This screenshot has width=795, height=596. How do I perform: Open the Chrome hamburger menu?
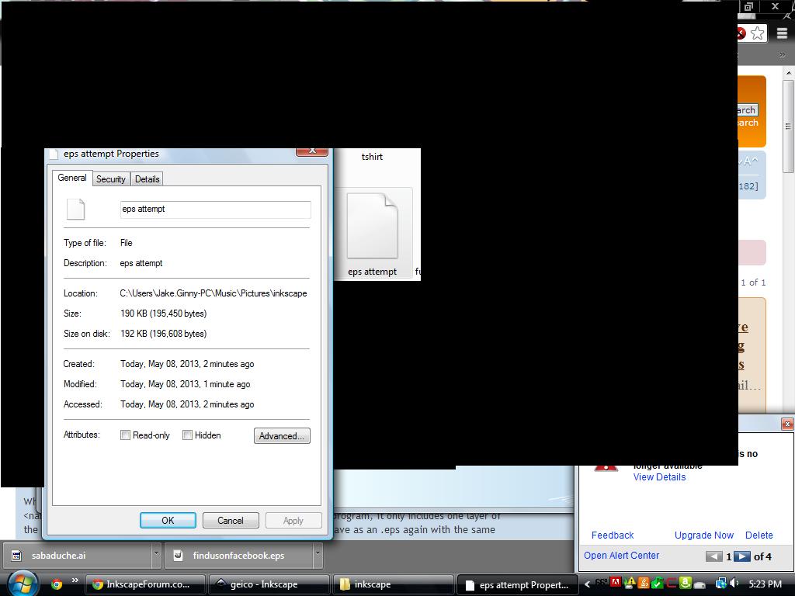tap(782, 33)
